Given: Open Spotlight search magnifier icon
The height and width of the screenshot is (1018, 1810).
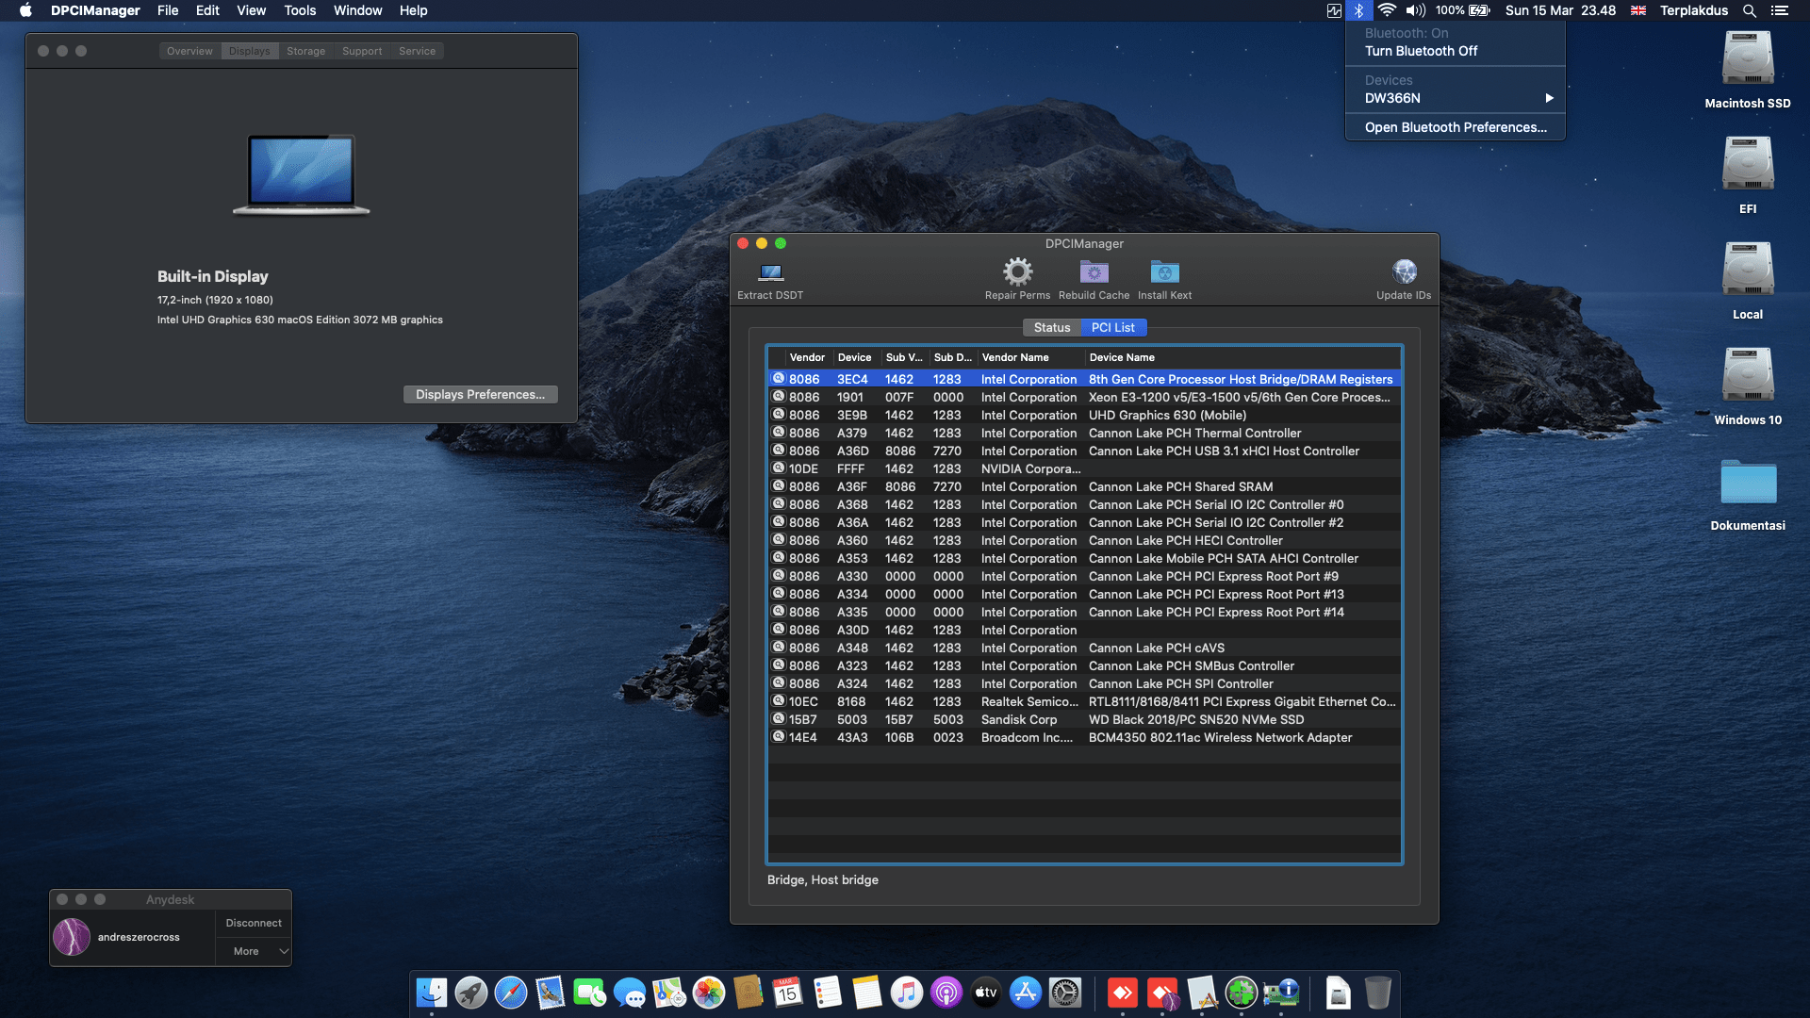Looking at the screenshot, I should point(1750,10).
